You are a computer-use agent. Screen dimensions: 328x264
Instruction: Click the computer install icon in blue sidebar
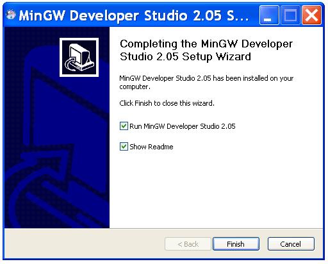point(79,57)
